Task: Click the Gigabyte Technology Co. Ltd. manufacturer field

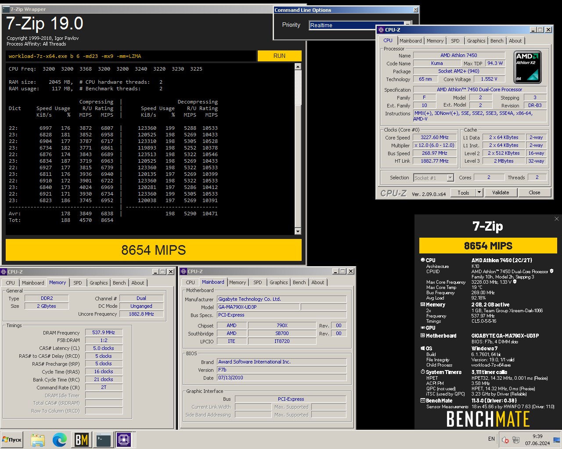Action: point(282,299)
